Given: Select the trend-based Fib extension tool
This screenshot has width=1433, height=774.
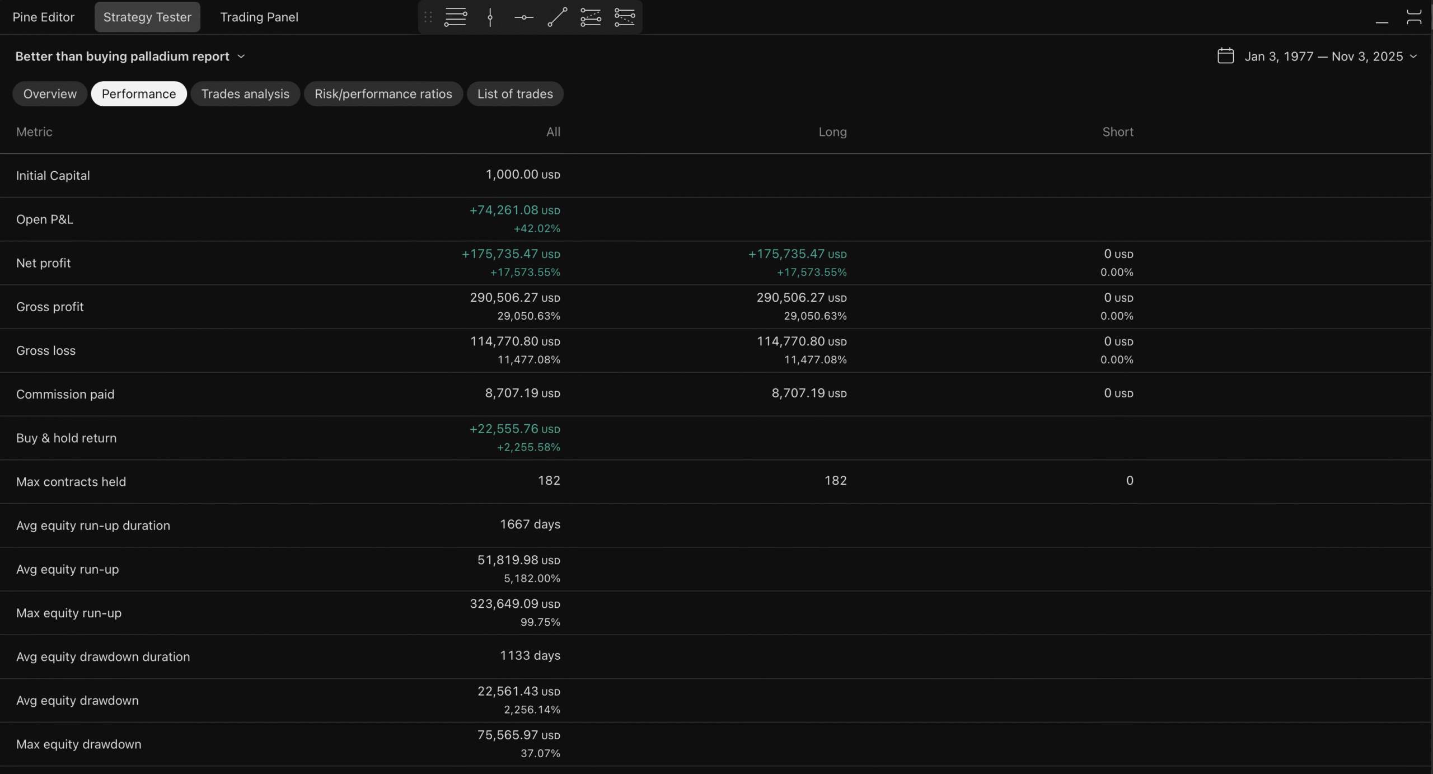Looking at the screenshot, I should (591, 17).
